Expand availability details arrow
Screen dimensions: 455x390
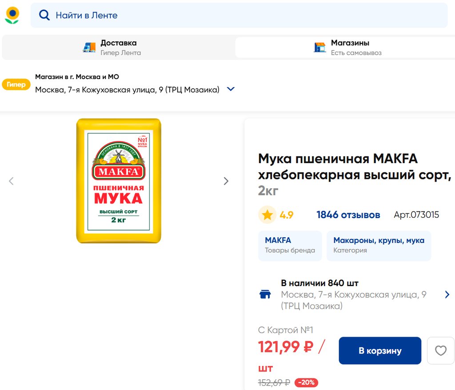pyautogui.click(x=447, y=294)
